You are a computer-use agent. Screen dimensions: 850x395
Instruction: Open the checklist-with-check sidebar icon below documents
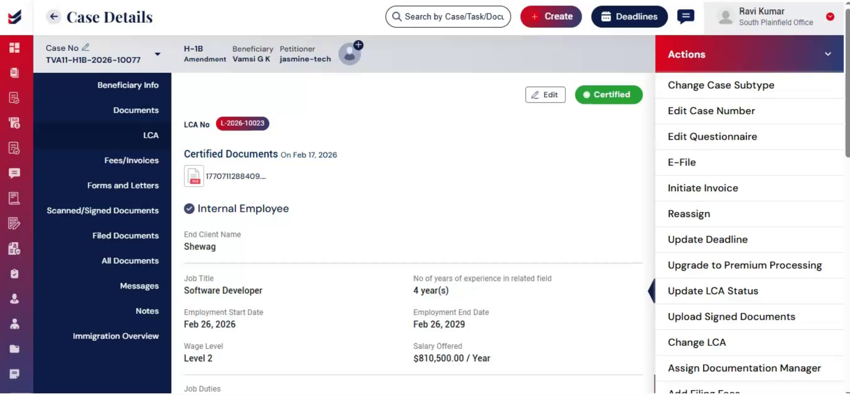[15, 98]
